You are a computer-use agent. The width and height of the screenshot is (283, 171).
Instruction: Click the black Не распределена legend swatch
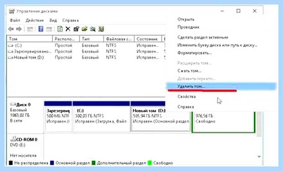tap(11, 163)
